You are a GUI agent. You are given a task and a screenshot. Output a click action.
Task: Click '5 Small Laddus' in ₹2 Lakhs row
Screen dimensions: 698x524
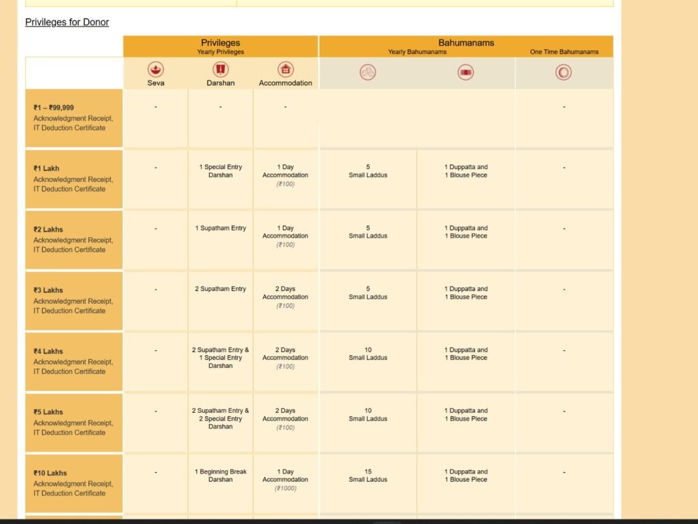[x=367, y=232]
